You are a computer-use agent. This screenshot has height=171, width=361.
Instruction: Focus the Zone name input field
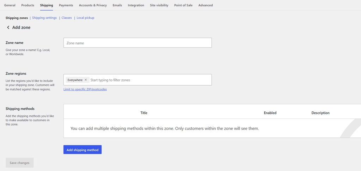pyautogui.click(x=137, y=43)
